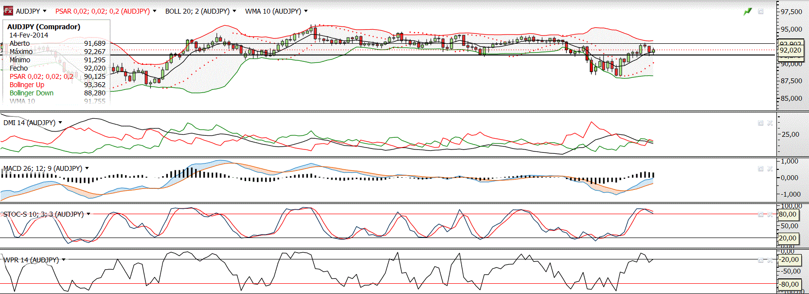Click the 95,000 price axis label
This screenshot has width=809, height=294.
791,29
